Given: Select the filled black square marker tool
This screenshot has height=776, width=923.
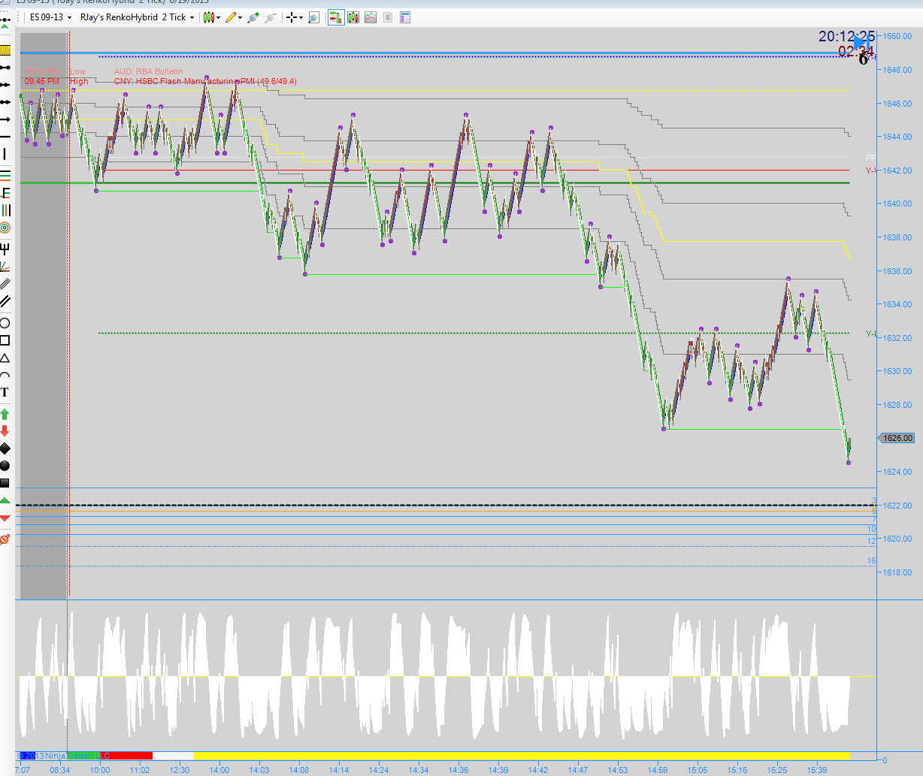Looking at the screenshot, I should 5,483.
